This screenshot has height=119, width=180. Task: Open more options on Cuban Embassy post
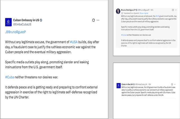click(98, 20)
